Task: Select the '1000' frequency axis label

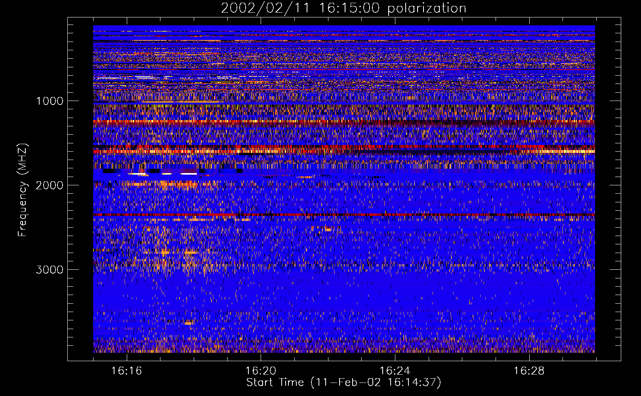Action: coord(50,101)
